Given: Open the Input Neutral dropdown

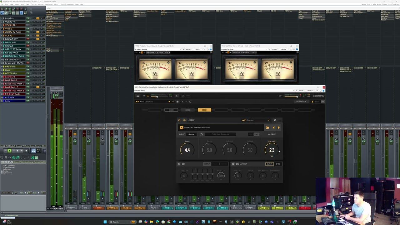Looking at the screenshot, I should [191, 134].
